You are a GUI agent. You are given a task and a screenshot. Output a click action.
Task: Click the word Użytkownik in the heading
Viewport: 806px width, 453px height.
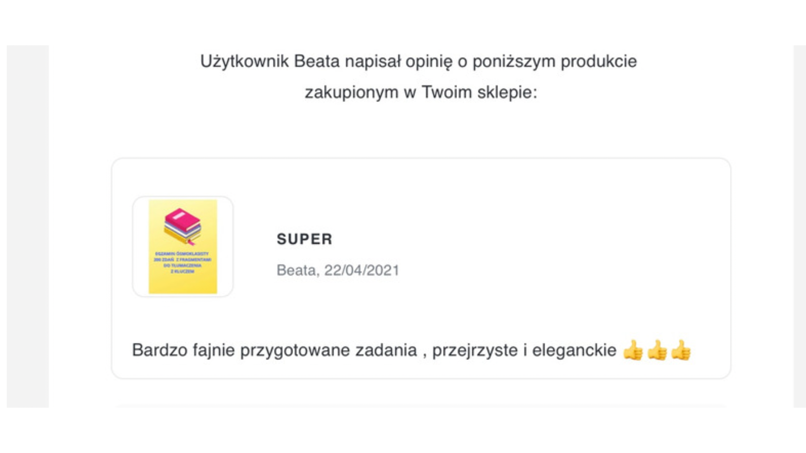pyautogui.click(x=244, y=61)
